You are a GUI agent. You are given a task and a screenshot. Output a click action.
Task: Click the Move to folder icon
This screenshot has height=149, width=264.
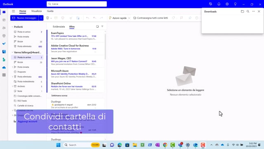[x=78, y=18]
